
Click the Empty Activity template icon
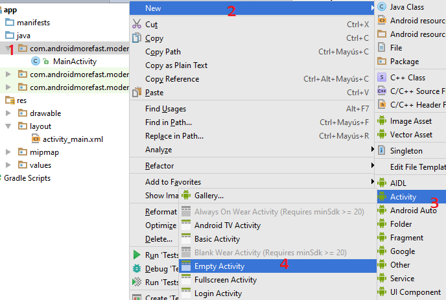click(x=186, y=266)
